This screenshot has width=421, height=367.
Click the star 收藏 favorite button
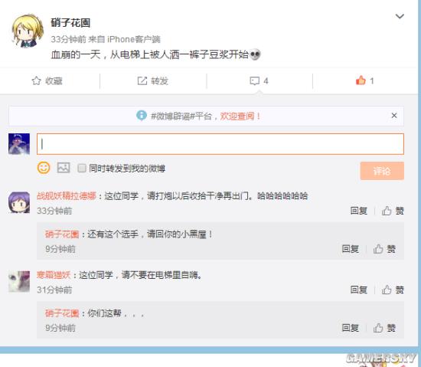pyautogui.click(x=47, y=81)
